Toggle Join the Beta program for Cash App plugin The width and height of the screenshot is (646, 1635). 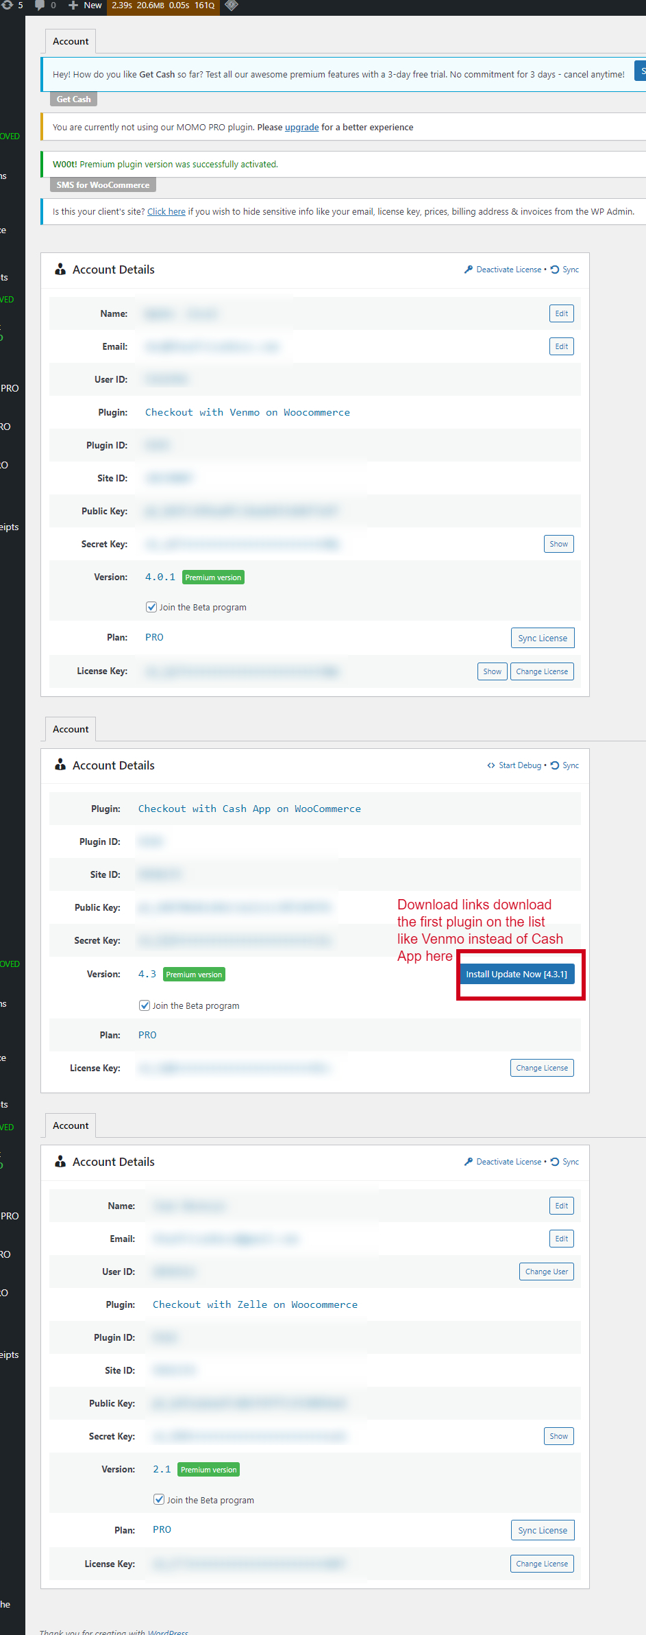pos(145,1005)
